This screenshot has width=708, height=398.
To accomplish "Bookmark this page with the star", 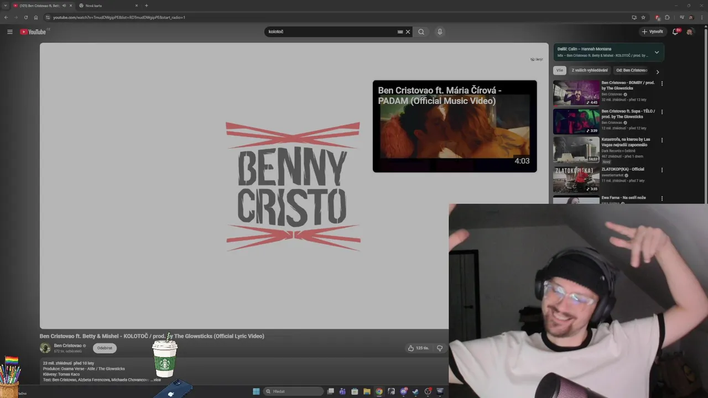I will (x=643, y=17).
